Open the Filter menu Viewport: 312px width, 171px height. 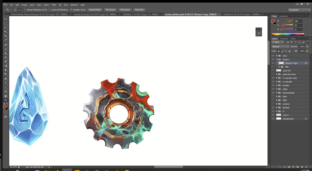(x=54, y=5)
